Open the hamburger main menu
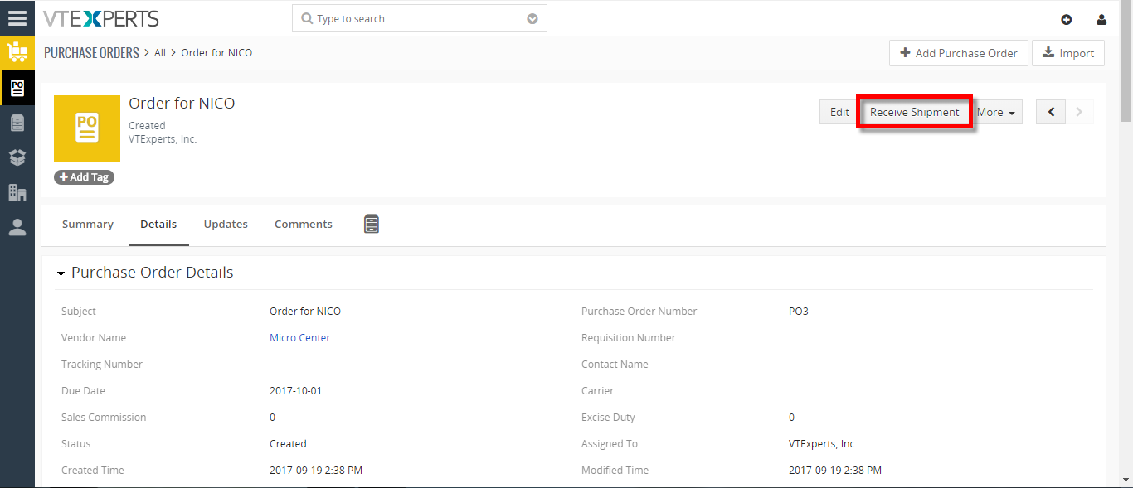 click(17, 17)
